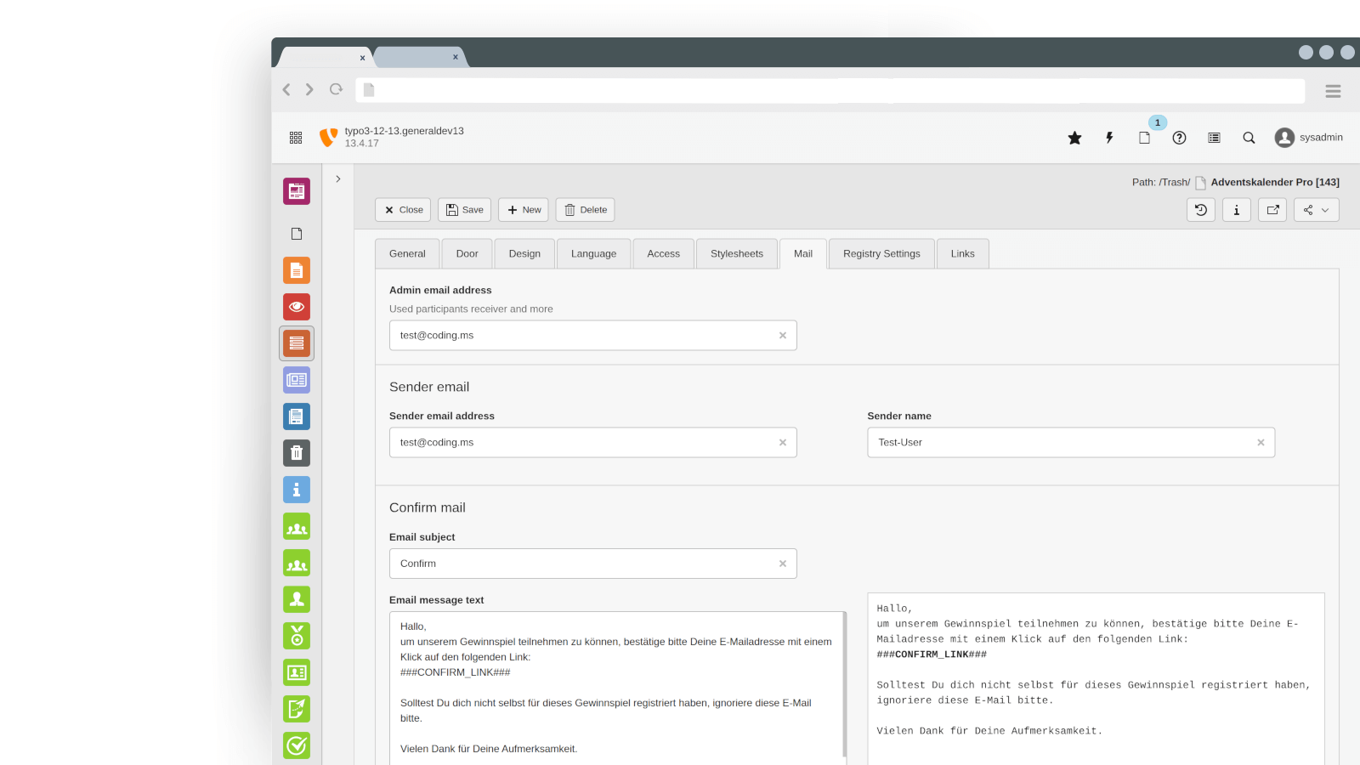Open the purple news module icon
Image resolution: width=1360 pixels, height=765 pixels.
pyautogui.click(x=297, y=380)
